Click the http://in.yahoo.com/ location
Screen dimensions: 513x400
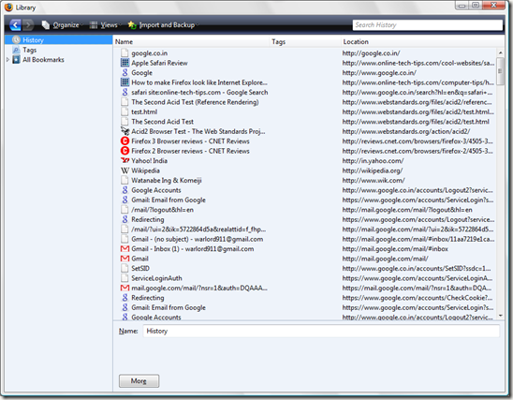point(373,161)
